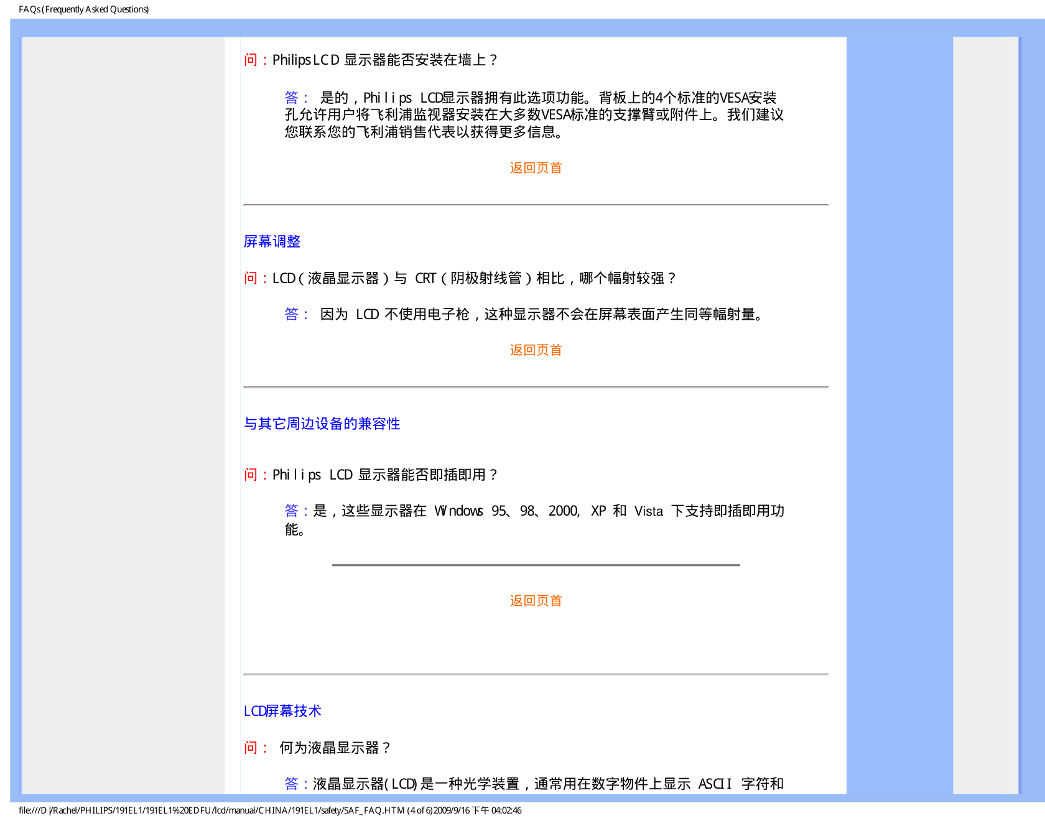This screenshot has width=1045, height=821.
Task: Click the 屏幕调整 section heading
Action: pos(272,241)
